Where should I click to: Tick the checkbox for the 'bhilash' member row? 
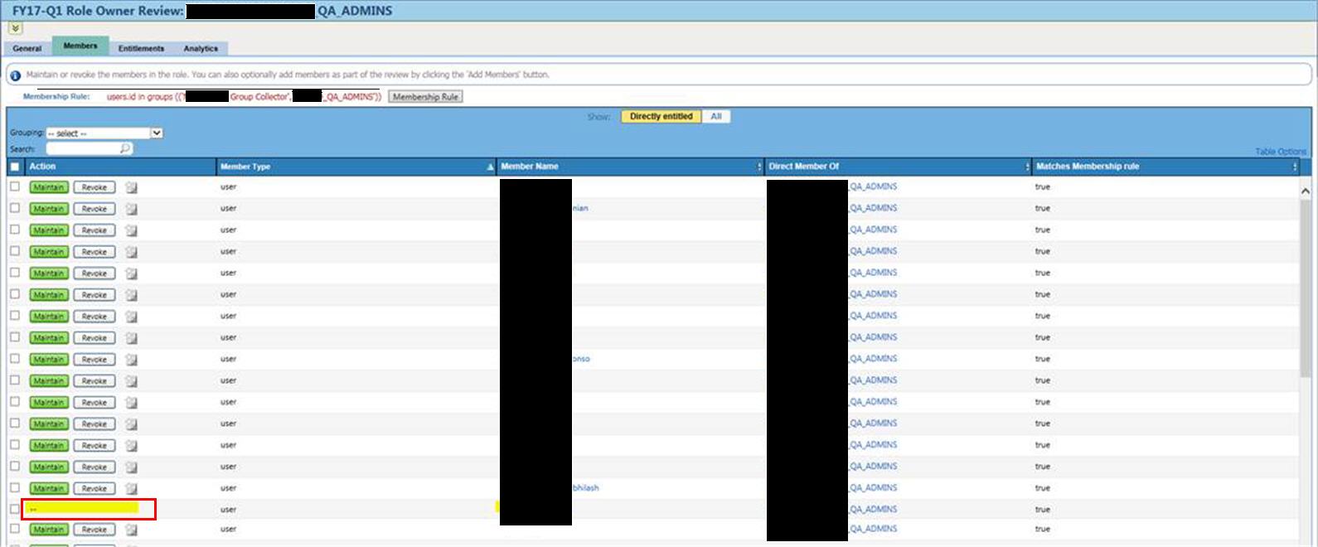15,488
